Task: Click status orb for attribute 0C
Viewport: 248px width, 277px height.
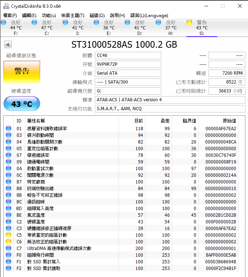Action: point(8,175)
